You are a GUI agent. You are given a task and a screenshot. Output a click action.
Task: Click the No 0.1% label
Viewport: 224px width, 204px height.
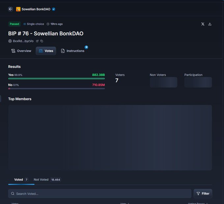(14, 85)
